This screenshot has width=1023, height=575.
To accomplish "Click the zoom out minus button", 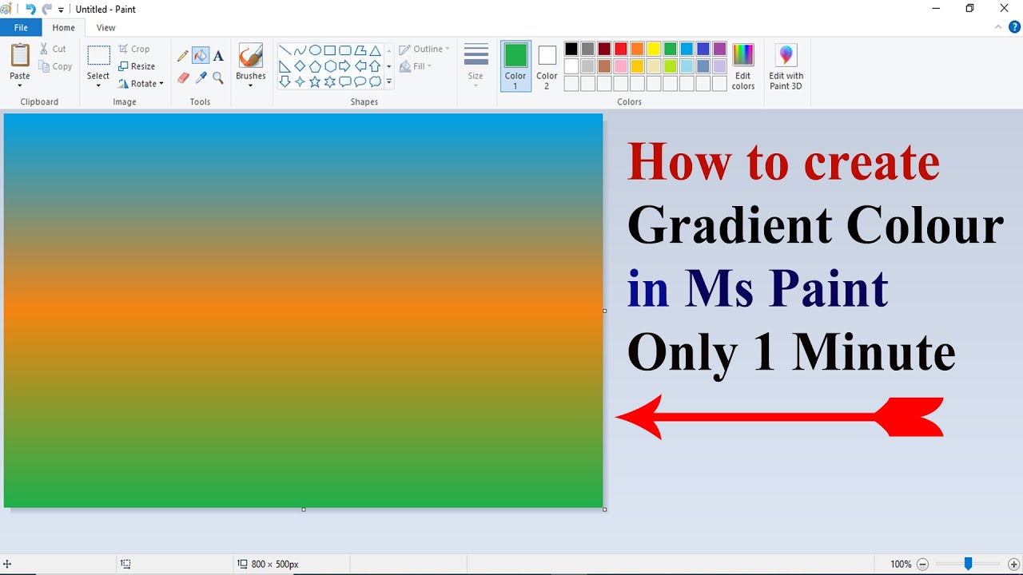I will (x=922, y=564).
